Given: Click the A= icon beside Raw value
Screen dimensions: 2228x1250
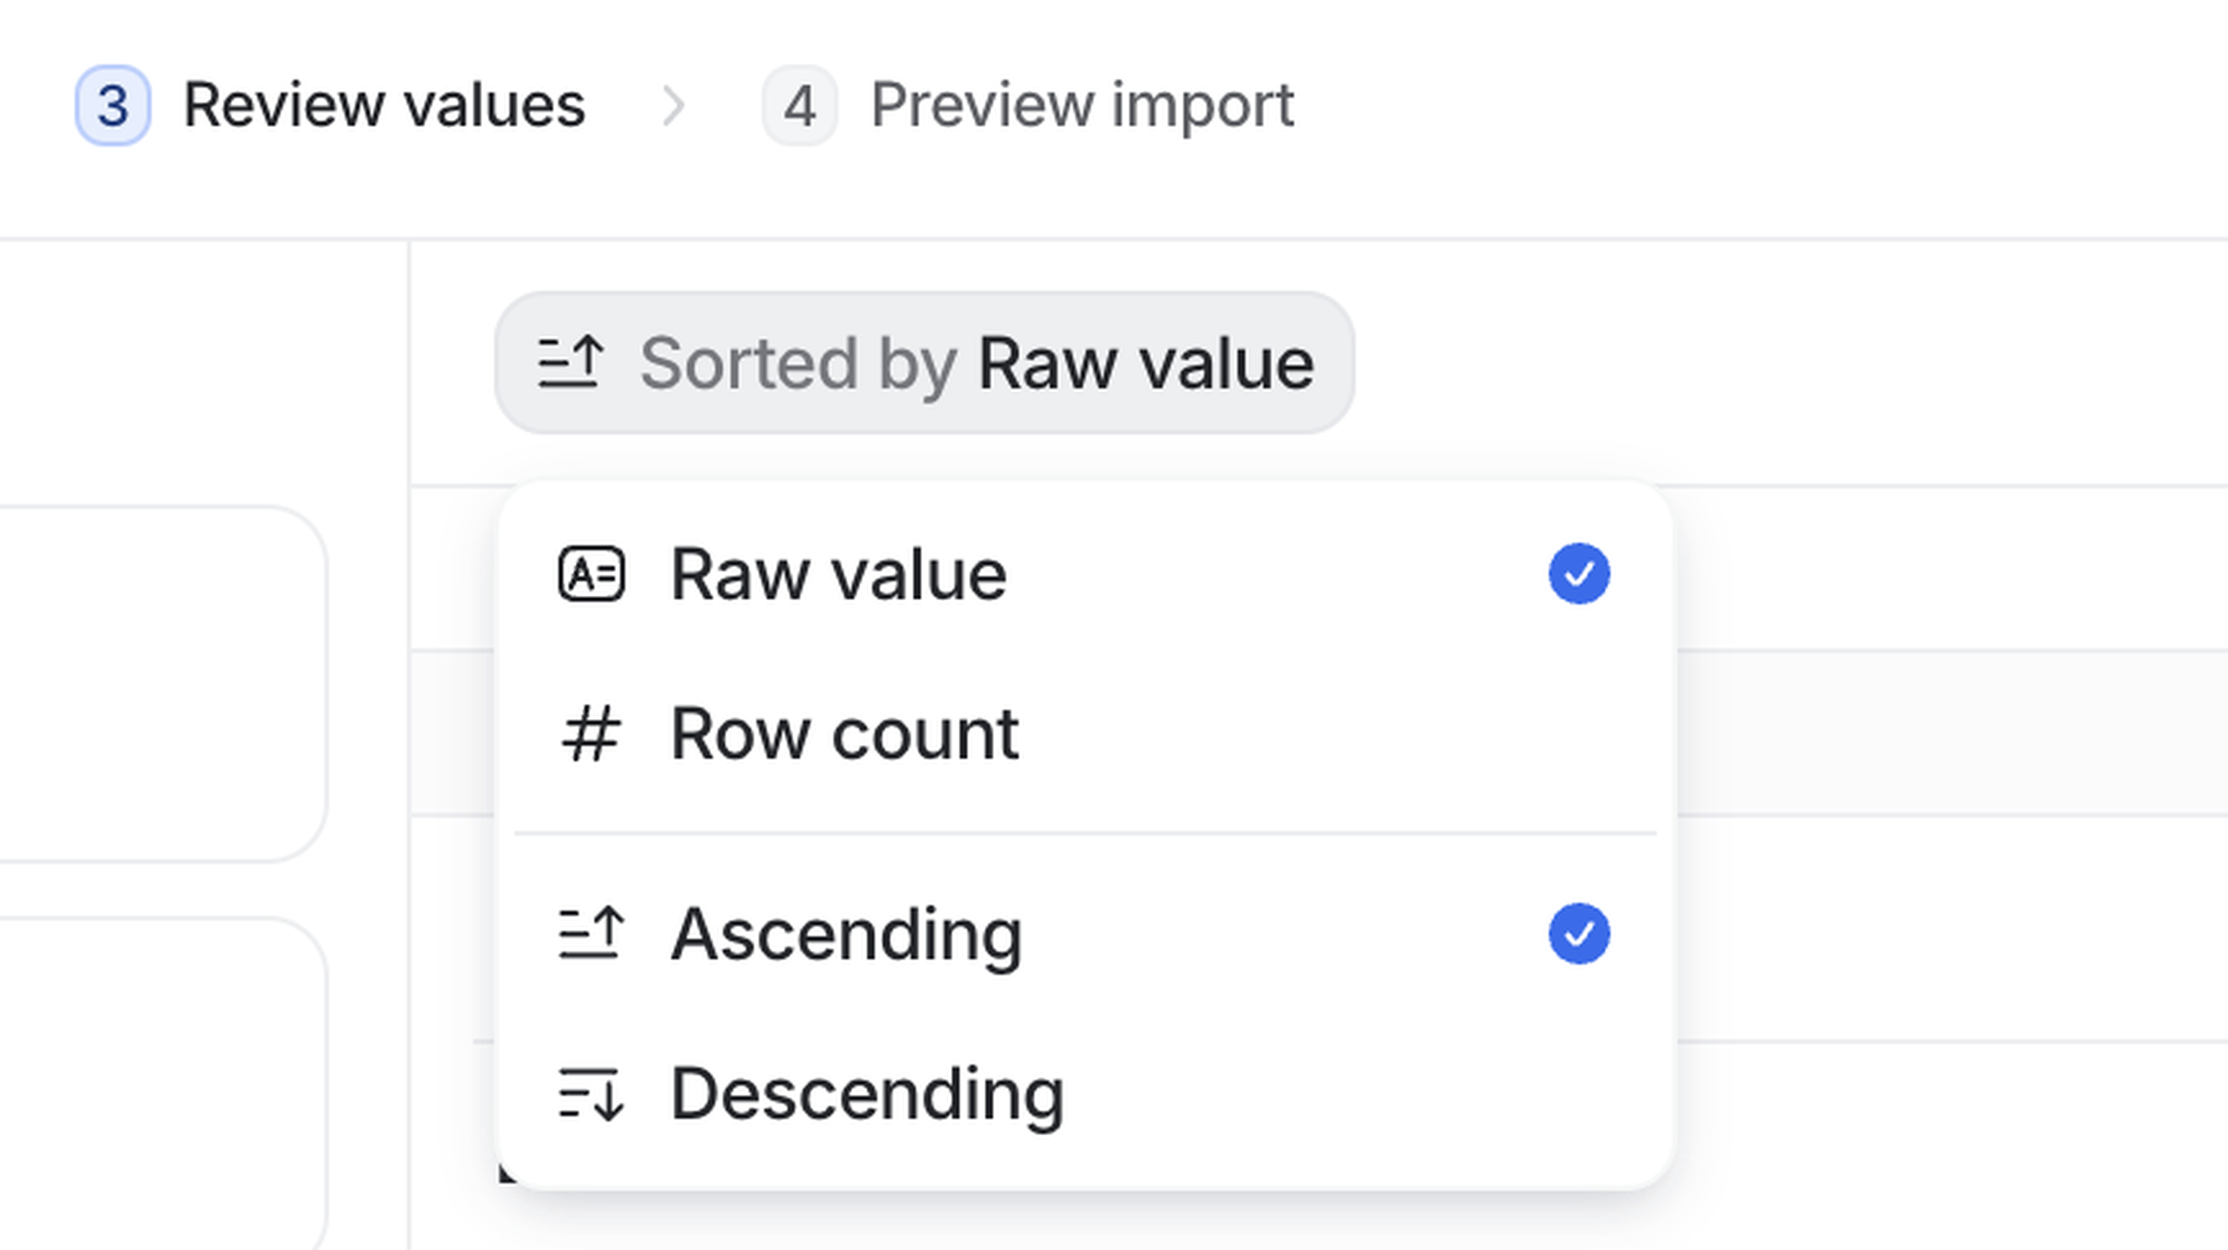Looking at the screenshot, I should 591,574.
